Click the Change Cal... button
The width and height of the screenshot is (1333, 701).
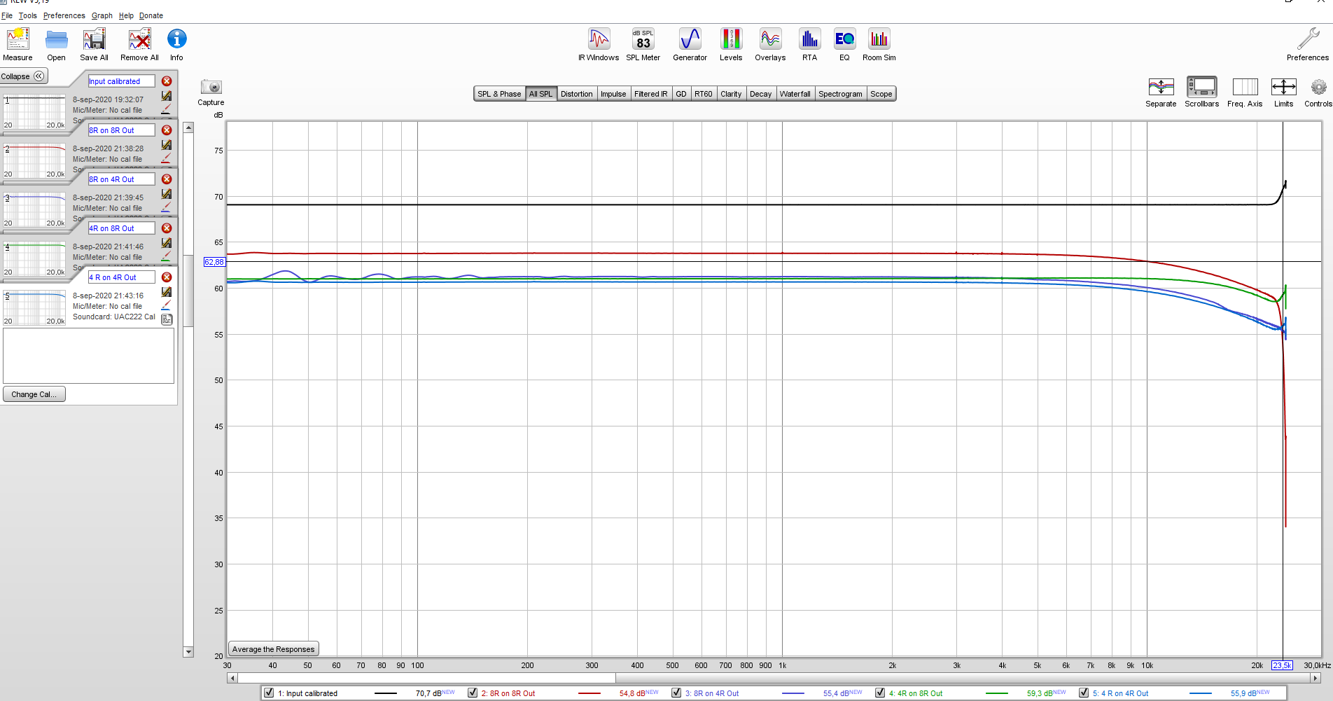pyautogui.click(x=34, y=394)
